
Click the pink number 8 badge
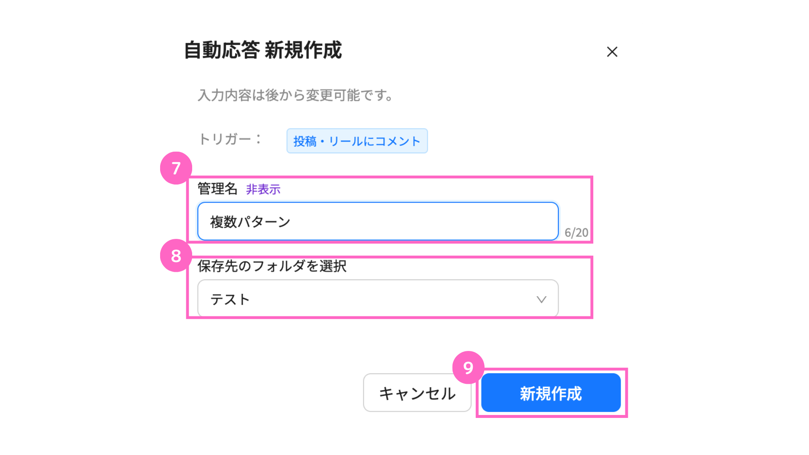176,256
